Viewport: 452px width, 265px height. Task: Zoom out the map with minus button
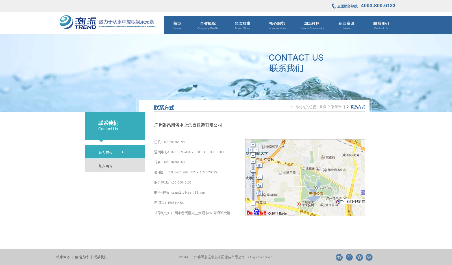point(253,203)
